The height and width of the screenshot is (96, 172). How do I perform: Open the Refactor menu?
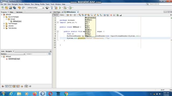pyautogui.click(x=27, y=4)
